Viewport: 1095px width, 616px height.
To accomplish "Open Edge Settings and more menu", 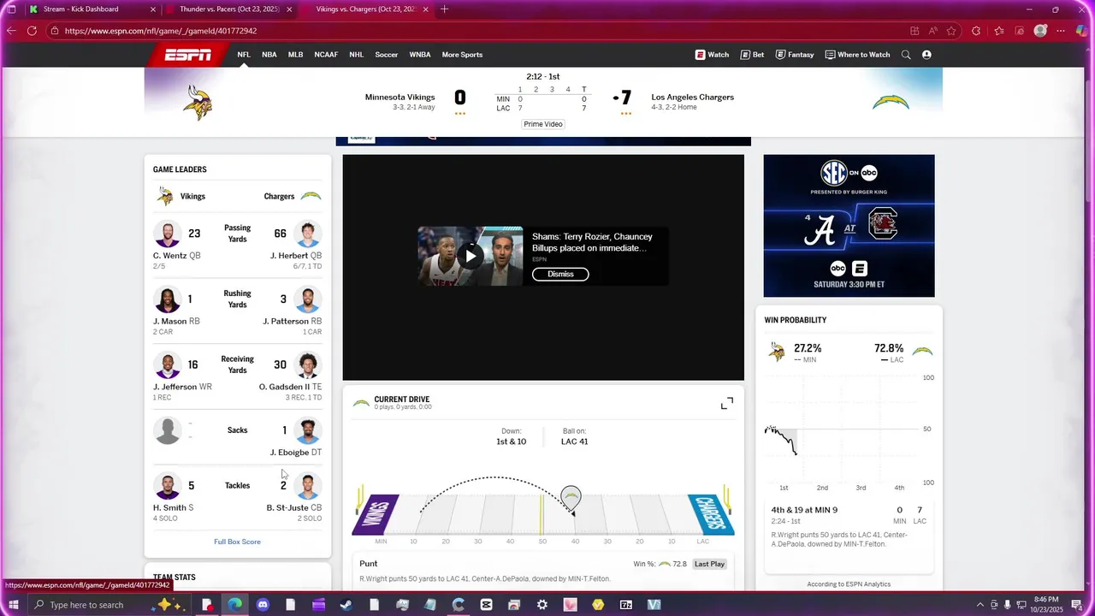I will coord(1062,31).
